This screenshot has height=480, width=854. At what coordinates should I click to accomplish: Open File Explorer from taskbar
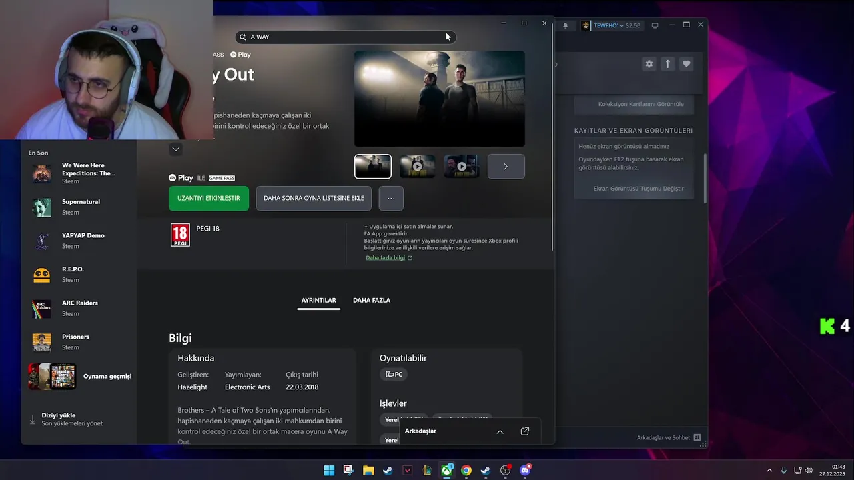368,471
